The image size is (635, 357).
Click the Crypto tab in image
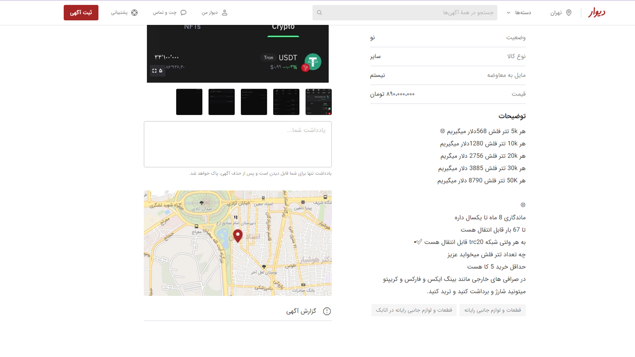click(283, 27)
